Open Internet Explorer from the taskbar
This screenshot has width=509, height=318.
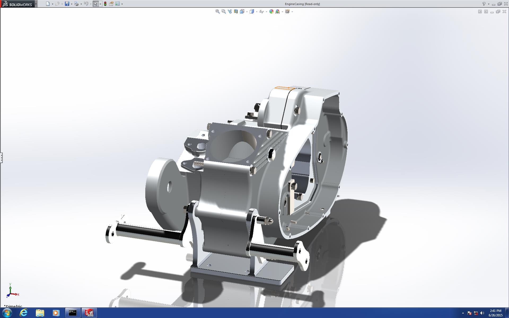tap(24, 313)
